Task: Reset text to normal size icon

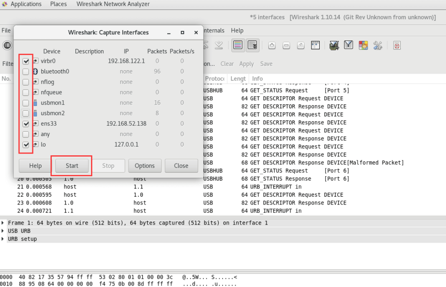Action: click(301, 45)
